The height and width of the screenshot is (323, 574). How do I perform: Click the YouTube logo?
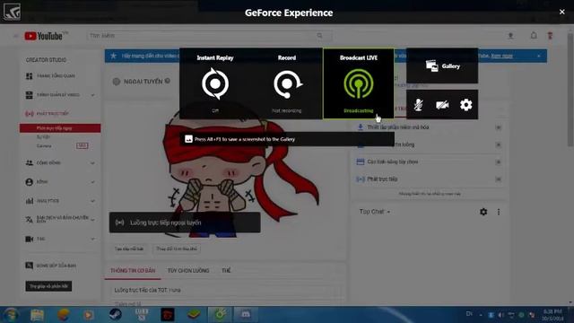click(44, 36)
